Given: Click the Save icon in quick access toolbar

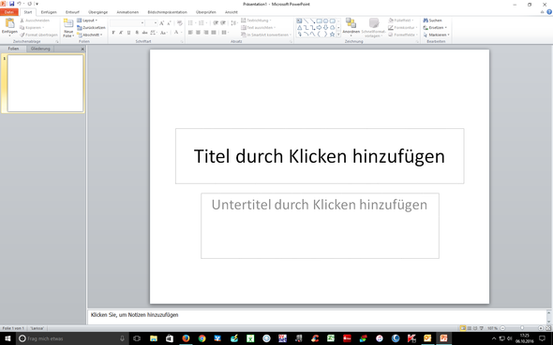Looking at the screenshot, I should (11, 4).
